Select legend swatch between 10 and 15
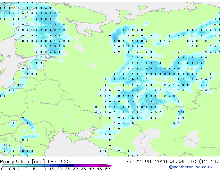This screenshot has width=220, height=170. [x=46, y=165]
